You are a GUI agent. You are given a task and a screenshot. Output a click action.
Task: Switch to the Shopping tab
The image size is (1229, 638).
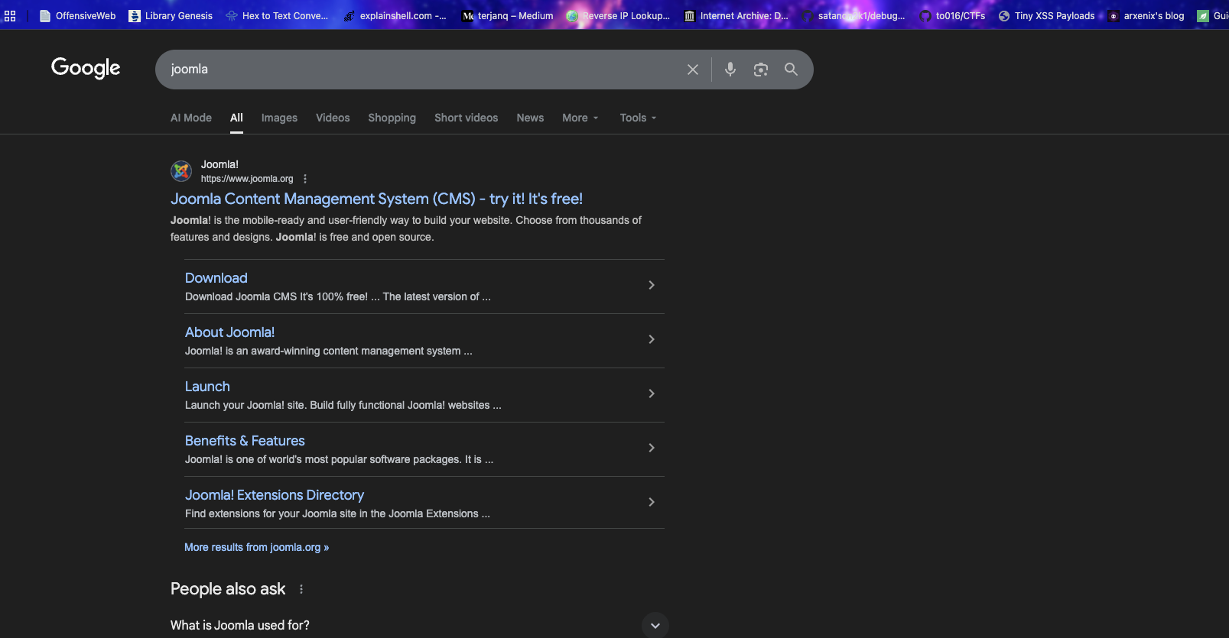(392, 118)
